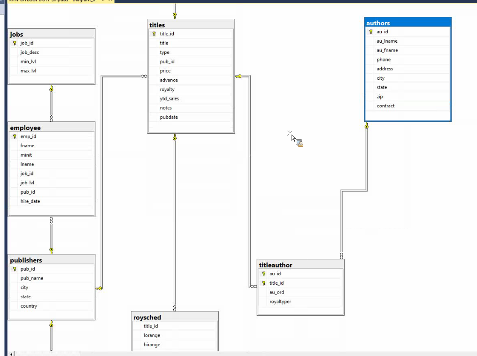Click the key icon beside title_id in titles table

154,34
